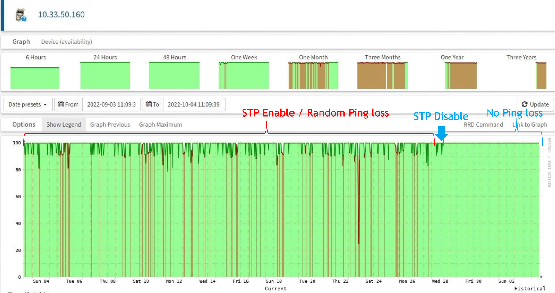The width and height of the screenshot is (555, 293).
Task: Open the Options menu
Action: tap(24, 124)
